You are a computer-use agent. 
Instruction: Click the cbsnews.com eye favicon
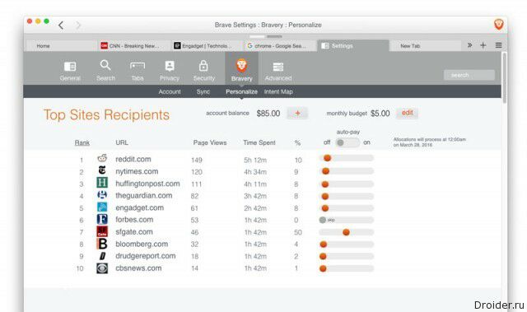click(102, 268)
